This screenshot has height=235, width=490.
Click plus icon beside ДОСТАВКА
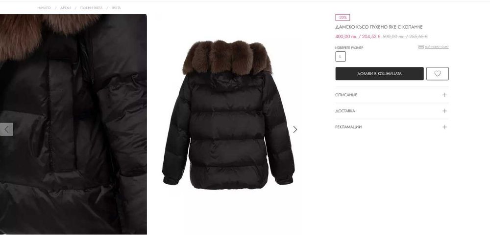(x=445, y=111)
